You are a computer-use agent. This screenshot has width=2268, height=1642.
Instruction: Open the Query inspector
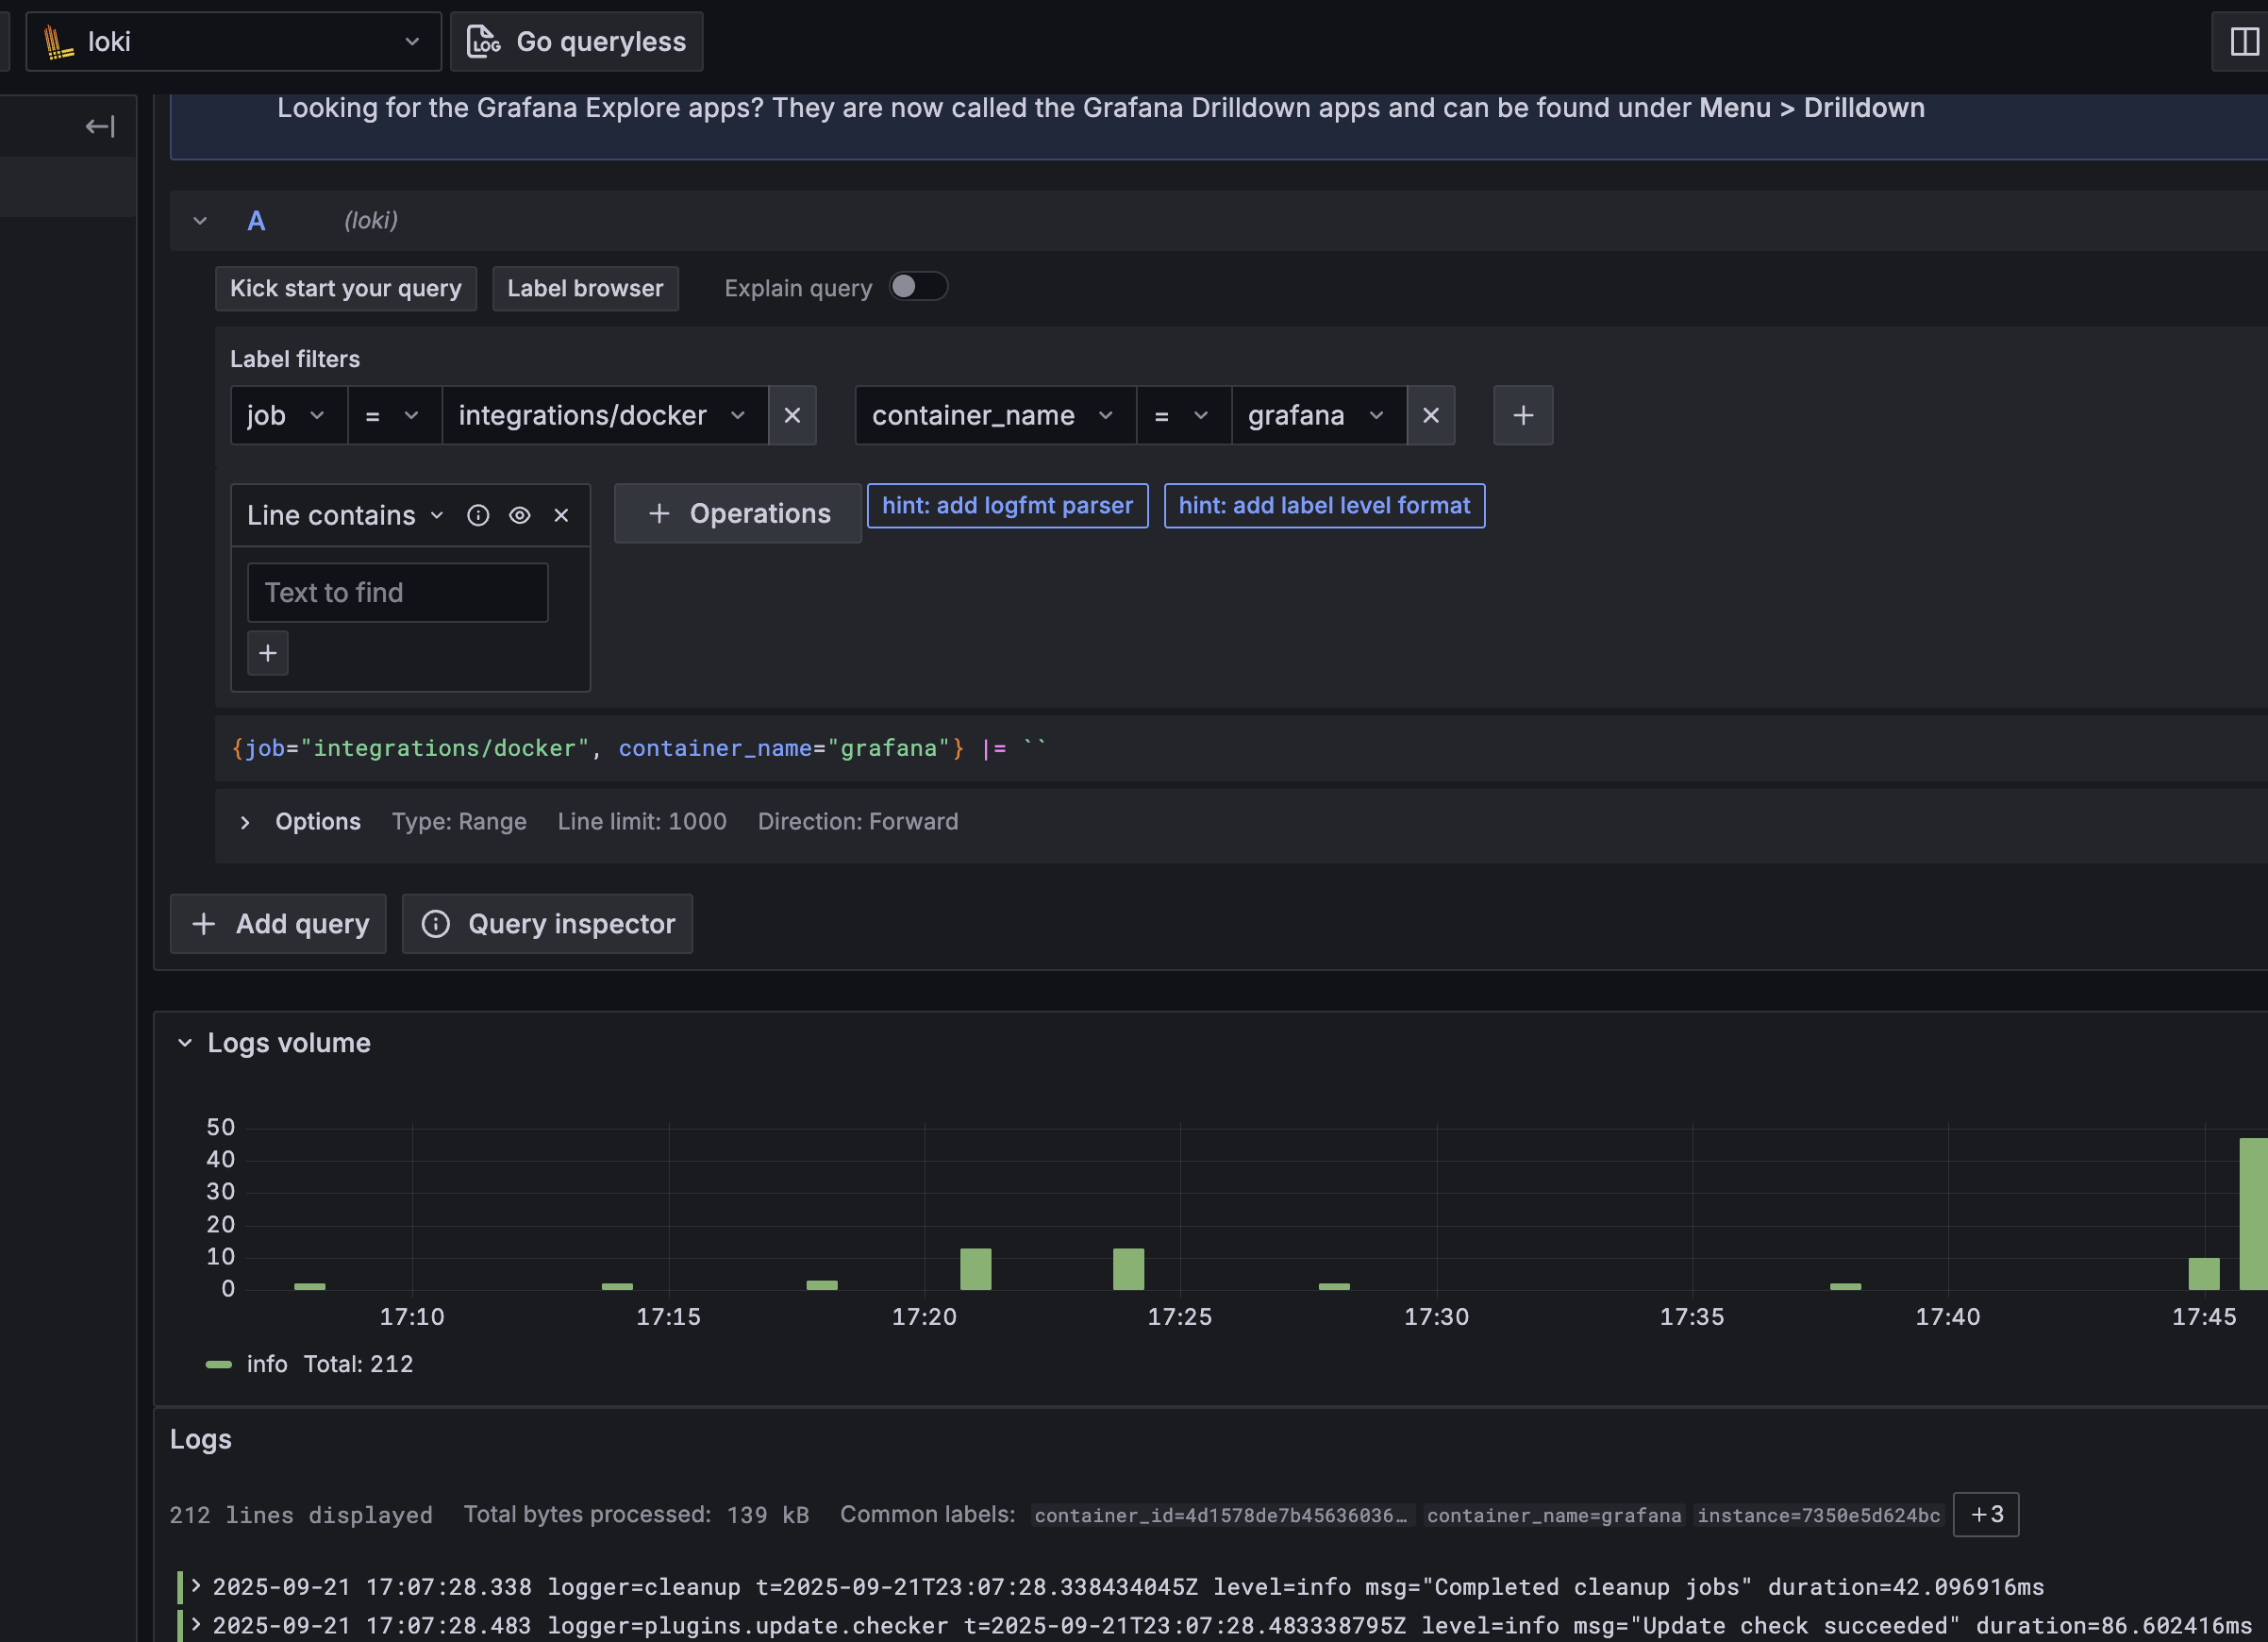pyautogui.click(x=547, y=924)
